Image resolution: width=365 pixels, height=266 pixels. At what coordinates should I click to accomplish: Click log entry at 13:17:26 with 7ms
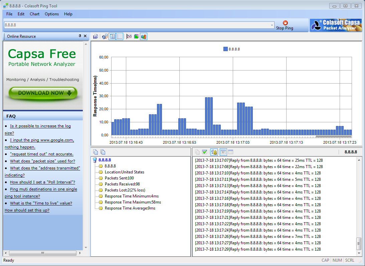click(258, 236)
